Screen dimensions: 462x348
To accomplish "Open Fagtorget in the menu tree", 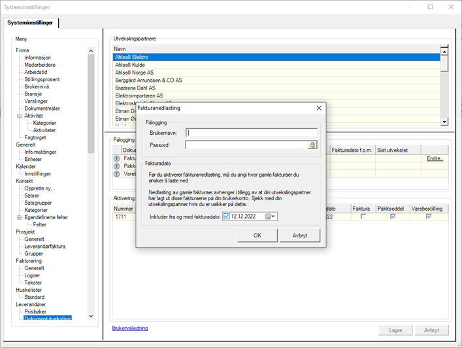I will [35, 138].
